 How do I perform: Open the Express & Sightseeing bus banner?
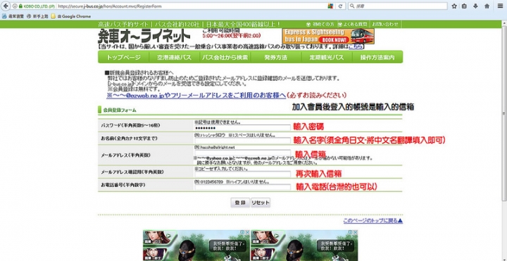(328, 36)
